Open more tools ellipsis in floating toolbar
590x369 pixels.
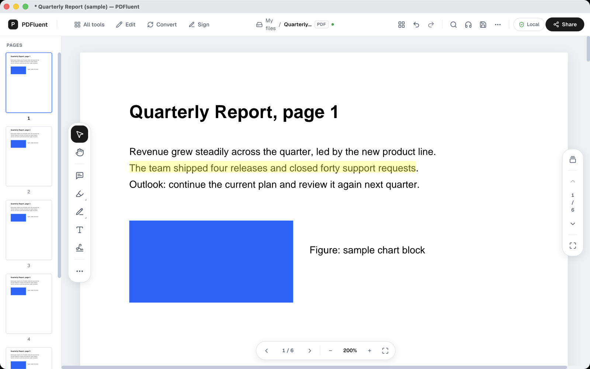(80, 271)
